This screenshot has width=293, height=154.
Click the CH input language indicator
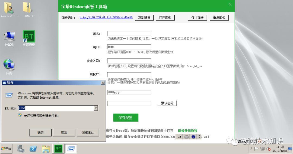(x=179, y=137)
